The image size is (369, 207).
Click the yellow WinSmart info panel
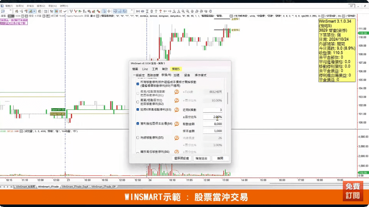[337, 51]
